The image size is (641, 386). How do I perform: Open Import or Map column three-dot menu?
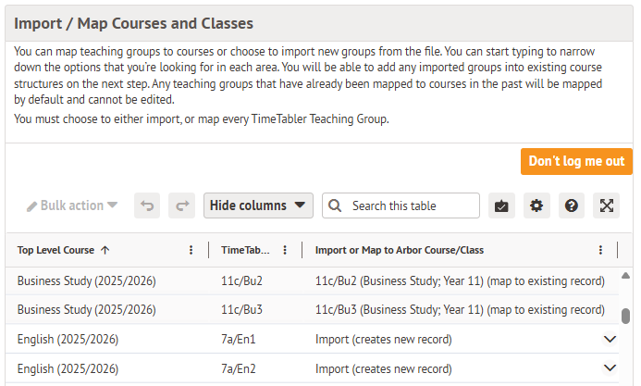tap(600, 250)
